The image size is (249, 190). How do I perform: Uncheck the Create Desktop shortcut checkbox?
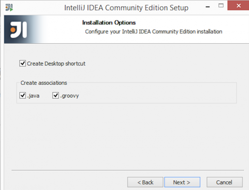pyautogui.click(x=22, y=64)
